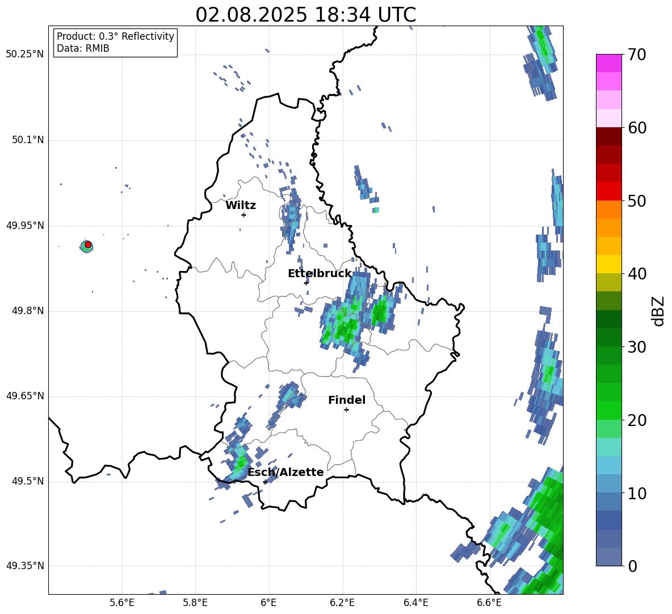672x614 pixels.
Task: Click the colorbar value 70
Action: point(637,55)
